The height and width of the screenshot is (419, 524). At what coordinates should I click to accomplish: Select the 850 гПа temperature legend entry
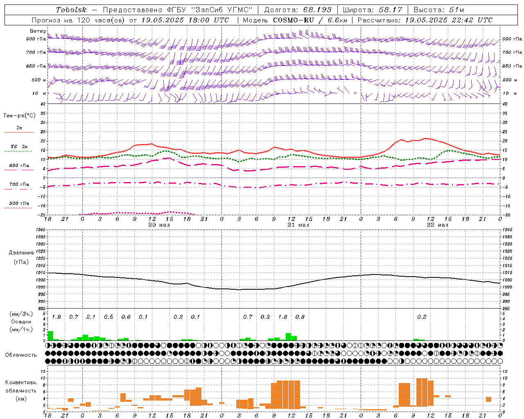click(x=19, y=166)
